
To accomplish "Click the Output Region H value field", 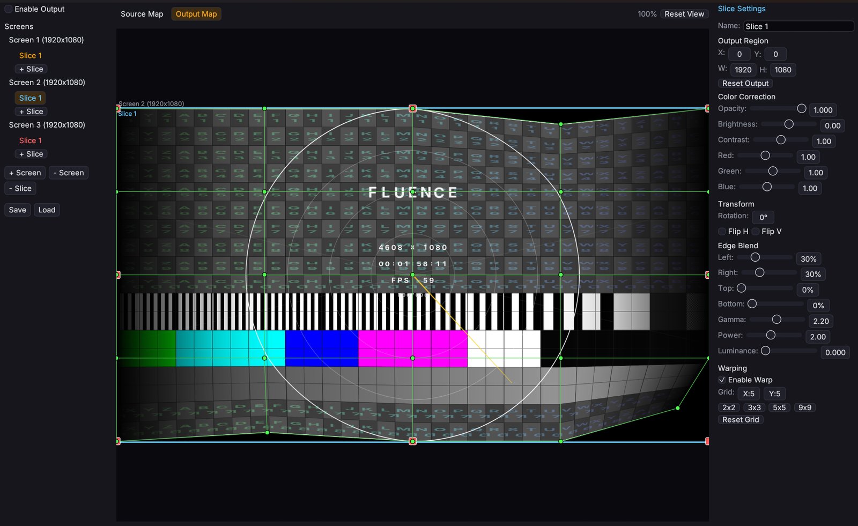I will tap(783, 70).
